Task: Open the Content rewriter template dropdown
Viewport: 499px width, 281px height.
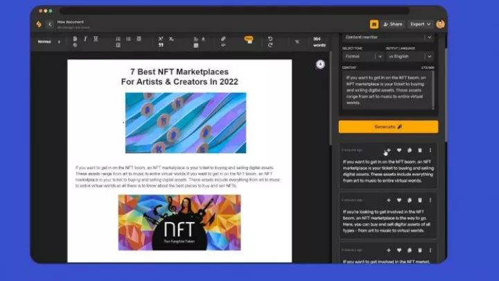Action: coord(388,37)
